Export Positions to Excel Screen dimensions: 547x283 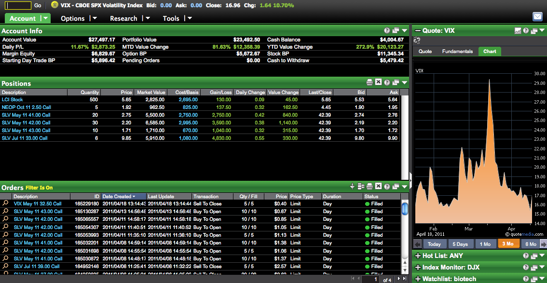[x=378, y=82]
